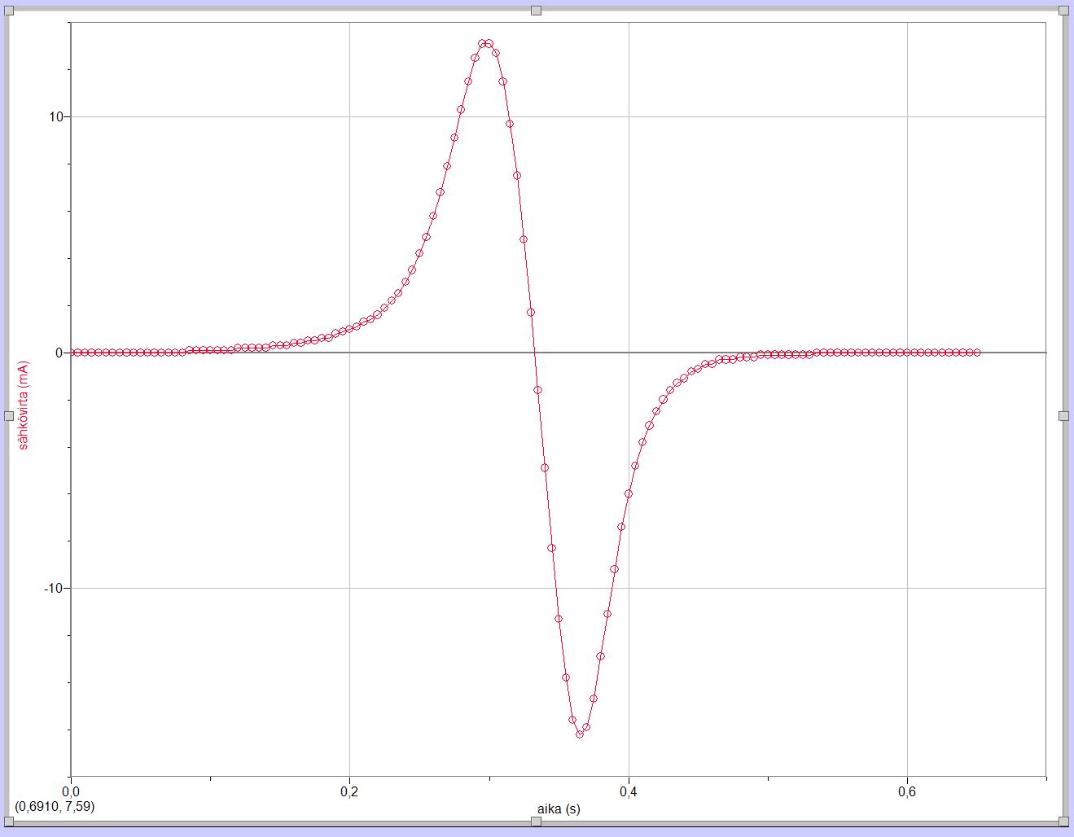
Task: Open the 'aika (s)' x-axis label menu
Action: click(x=559, y=809)
